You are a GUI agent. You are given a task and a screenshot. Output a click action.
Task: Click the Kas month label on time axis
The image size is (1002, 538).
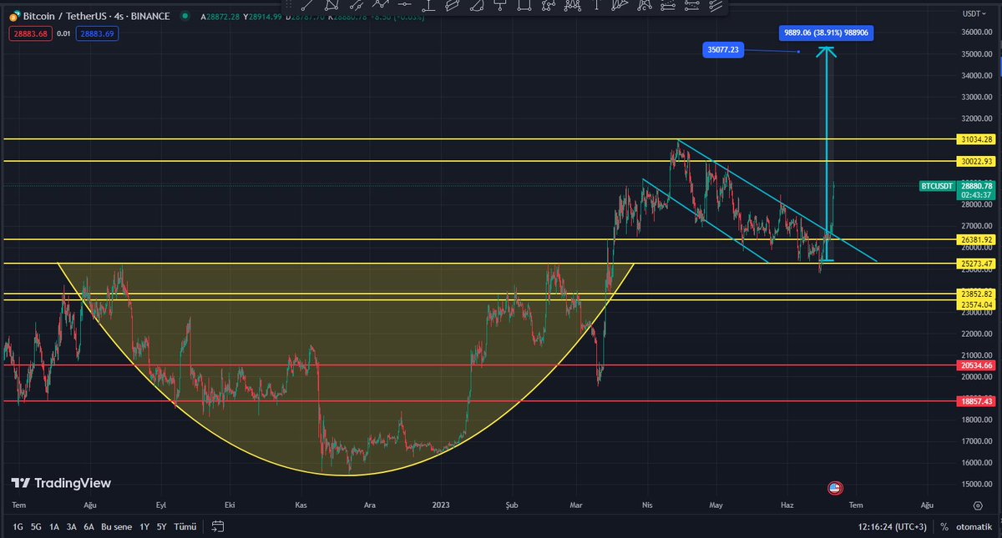coord(302,505)
